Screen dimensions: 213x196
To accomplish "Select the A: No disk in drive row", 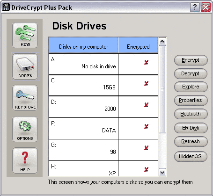I will coord(103,64).
